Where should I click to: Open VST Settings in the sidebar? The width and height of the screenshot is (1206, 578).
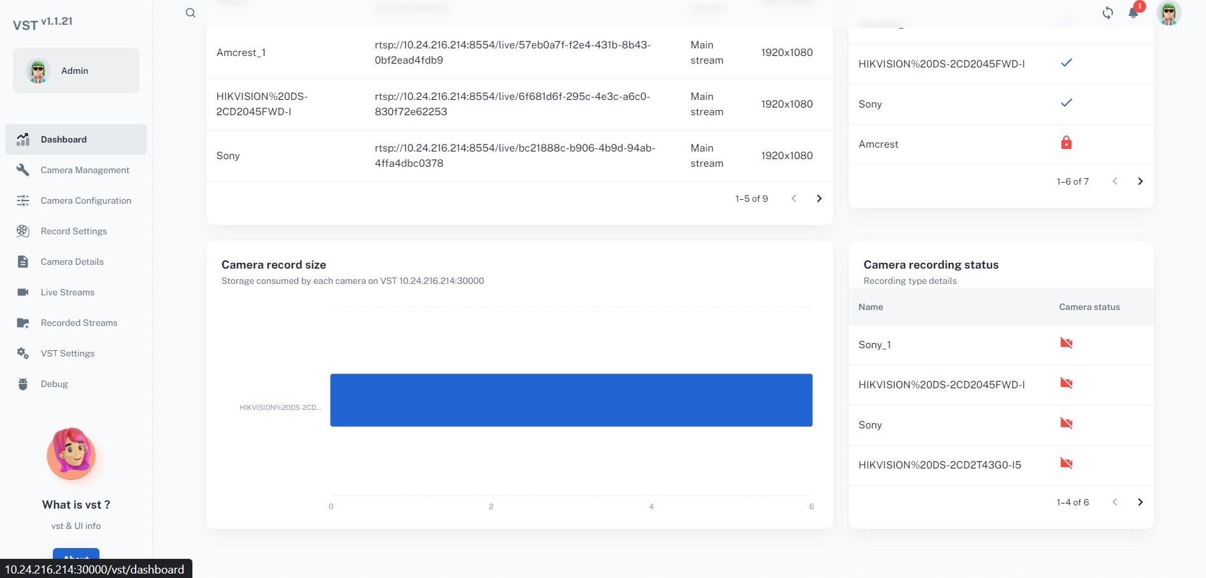click(x=68, y=353)
